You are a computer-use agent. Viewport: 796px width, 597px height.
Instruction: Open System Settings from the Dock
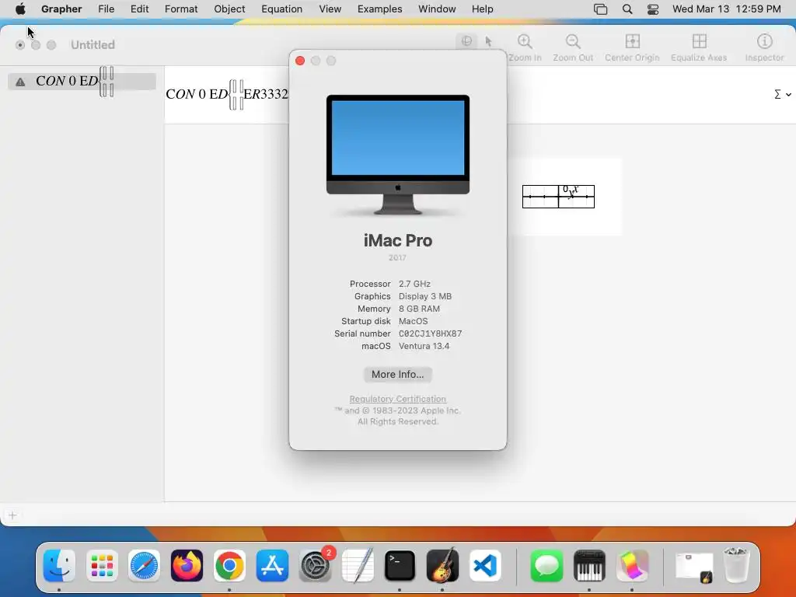point(316,566)
